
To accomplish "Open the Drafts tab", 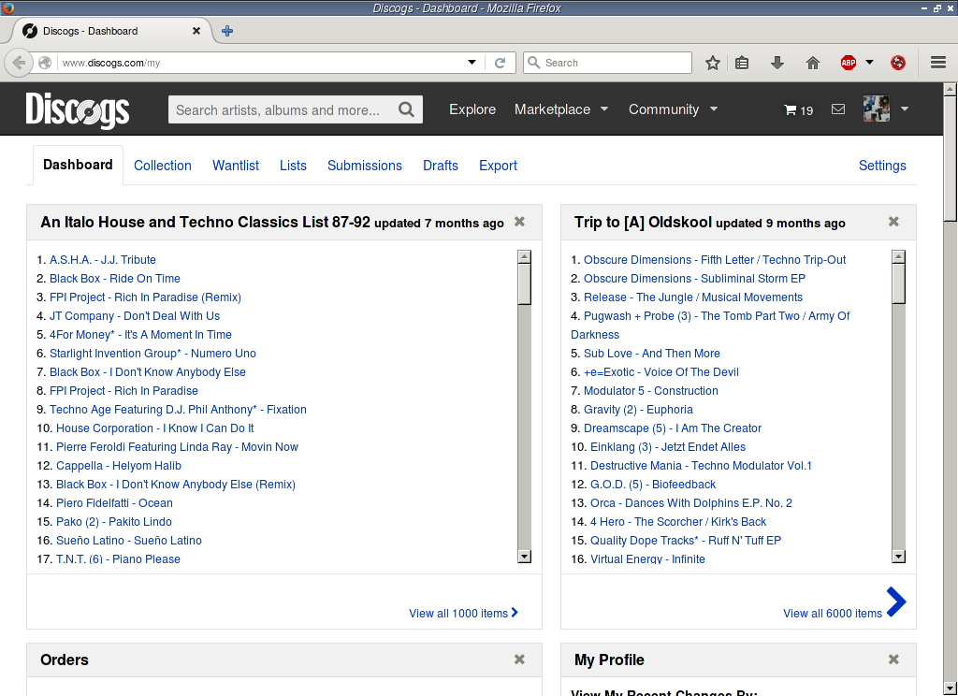I will tap(441, 166).
